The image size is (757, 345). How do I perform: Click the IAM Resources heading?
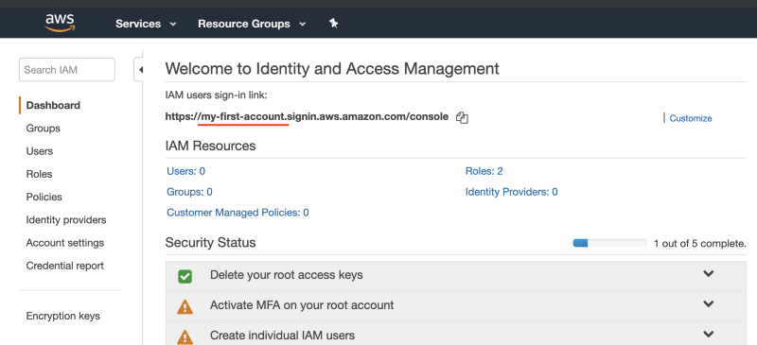[x=210, y=146]
